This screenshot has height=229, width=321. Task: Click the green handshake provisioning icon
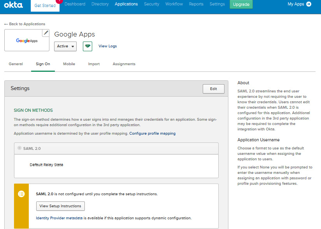click(88, 46)
